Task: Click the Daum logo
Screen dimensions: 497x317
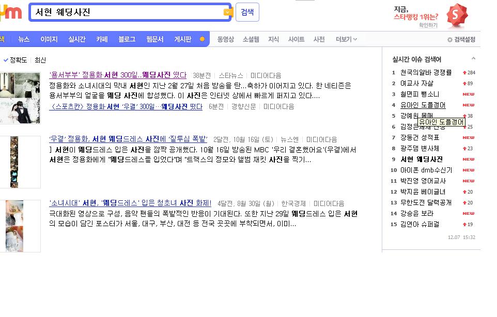Action: (11, 13)
